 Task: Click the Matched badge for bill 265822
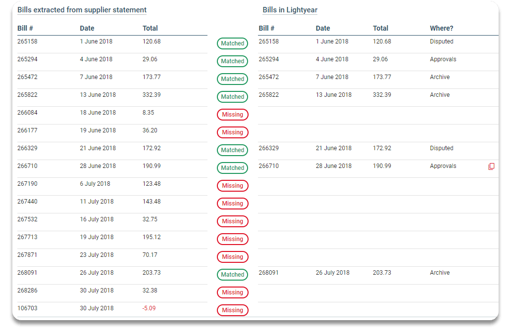(232, 96)
